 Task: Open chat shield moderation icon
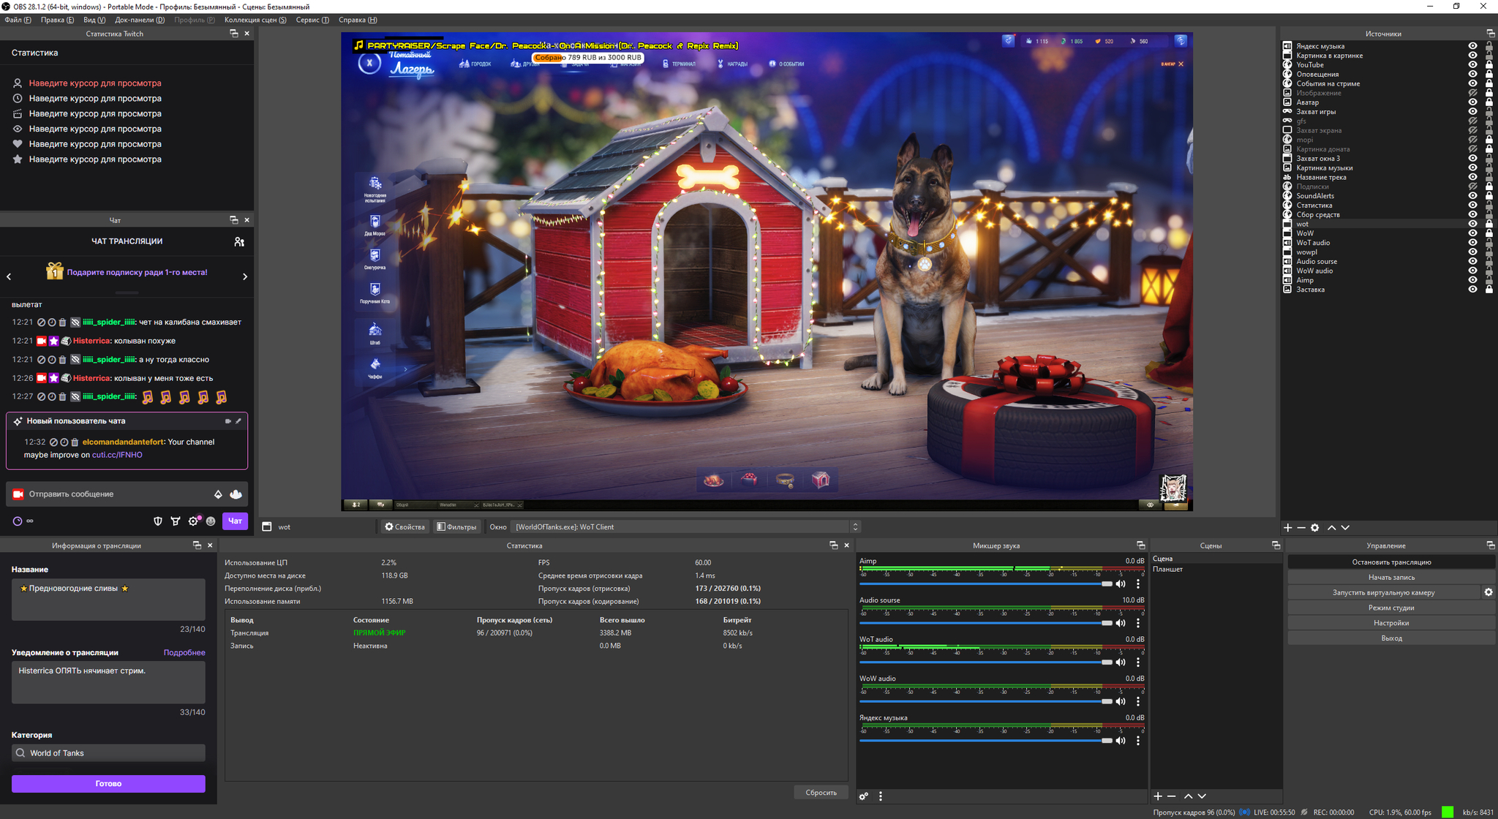(158, 521)
